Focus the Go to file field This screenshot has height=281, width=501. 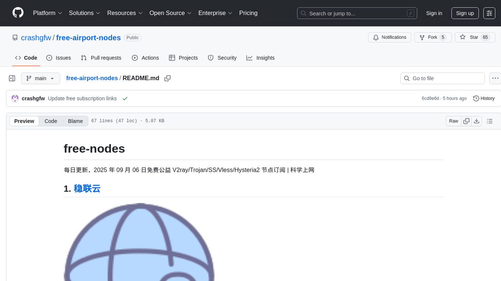pos(442,78)
